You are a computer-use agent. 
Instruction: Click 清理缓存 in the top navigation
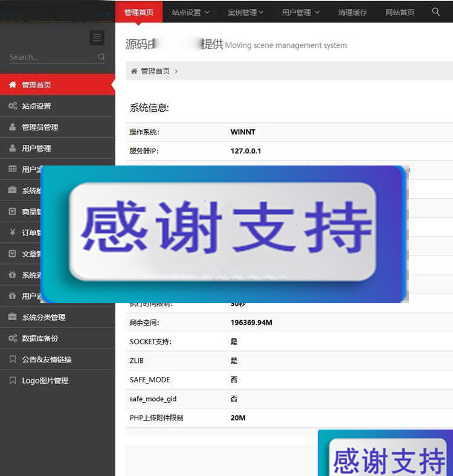[353, 12]
